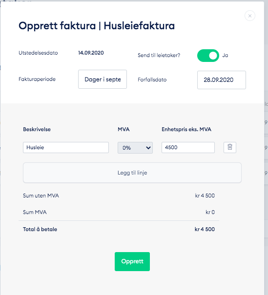
Task: Click the Fakturaperiode label
Action: pyautogui.click(x=37, y=79)
